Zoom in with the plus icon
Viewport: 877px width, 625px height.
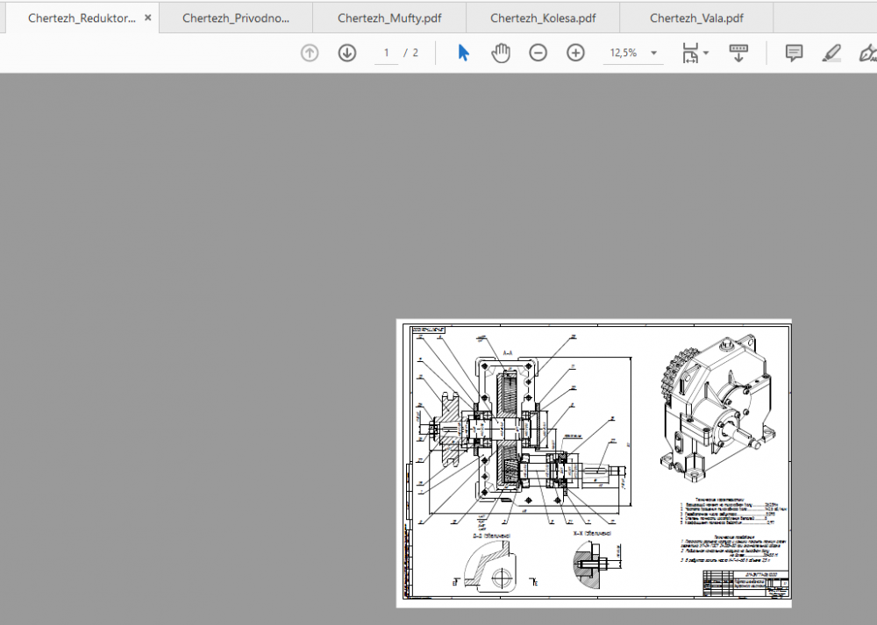coord(575,53)
